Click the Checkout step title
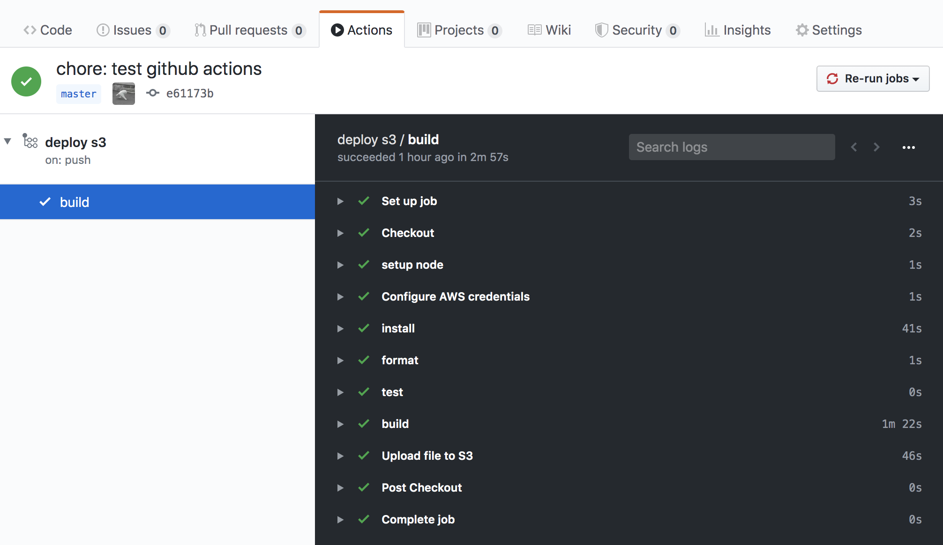 [408, 233]
